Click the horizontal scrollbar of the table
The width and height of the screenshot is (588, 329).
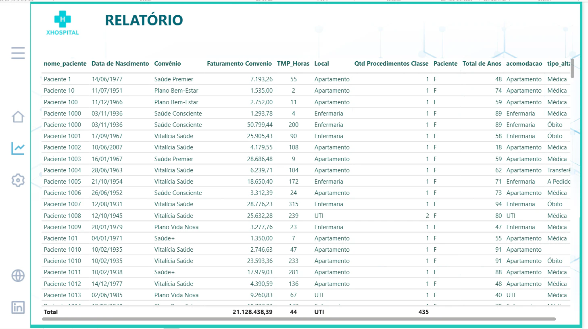[299, 319]
